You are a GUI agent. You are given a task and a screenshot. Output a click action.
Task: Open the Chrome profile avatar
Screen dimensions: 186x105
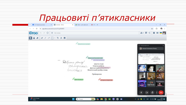[x=161, y=29]
